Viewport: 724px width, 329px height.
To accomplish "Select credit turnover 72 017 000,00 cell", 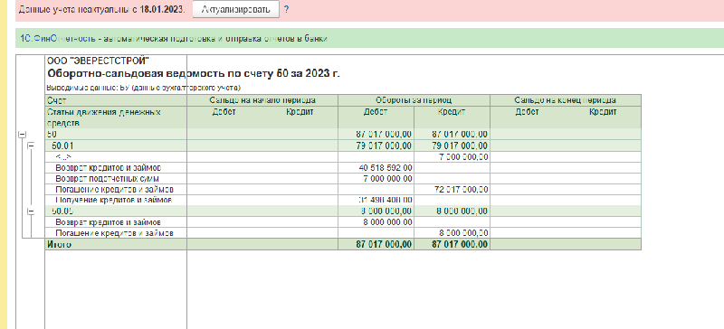I will click(x=452, y=190).
